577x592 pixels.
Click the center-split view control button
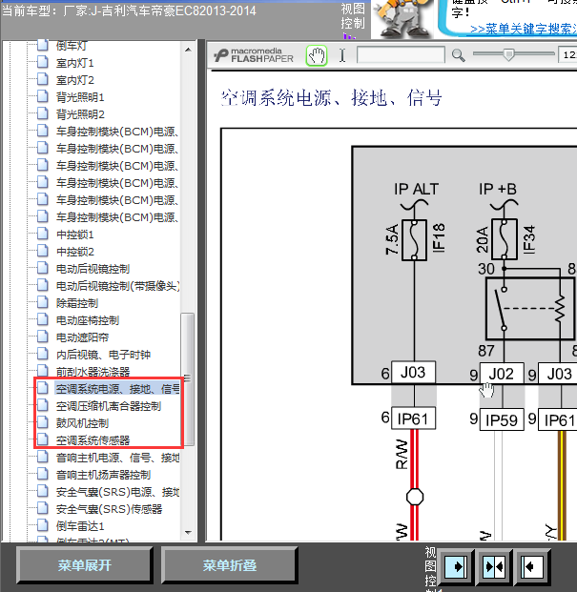494,566
